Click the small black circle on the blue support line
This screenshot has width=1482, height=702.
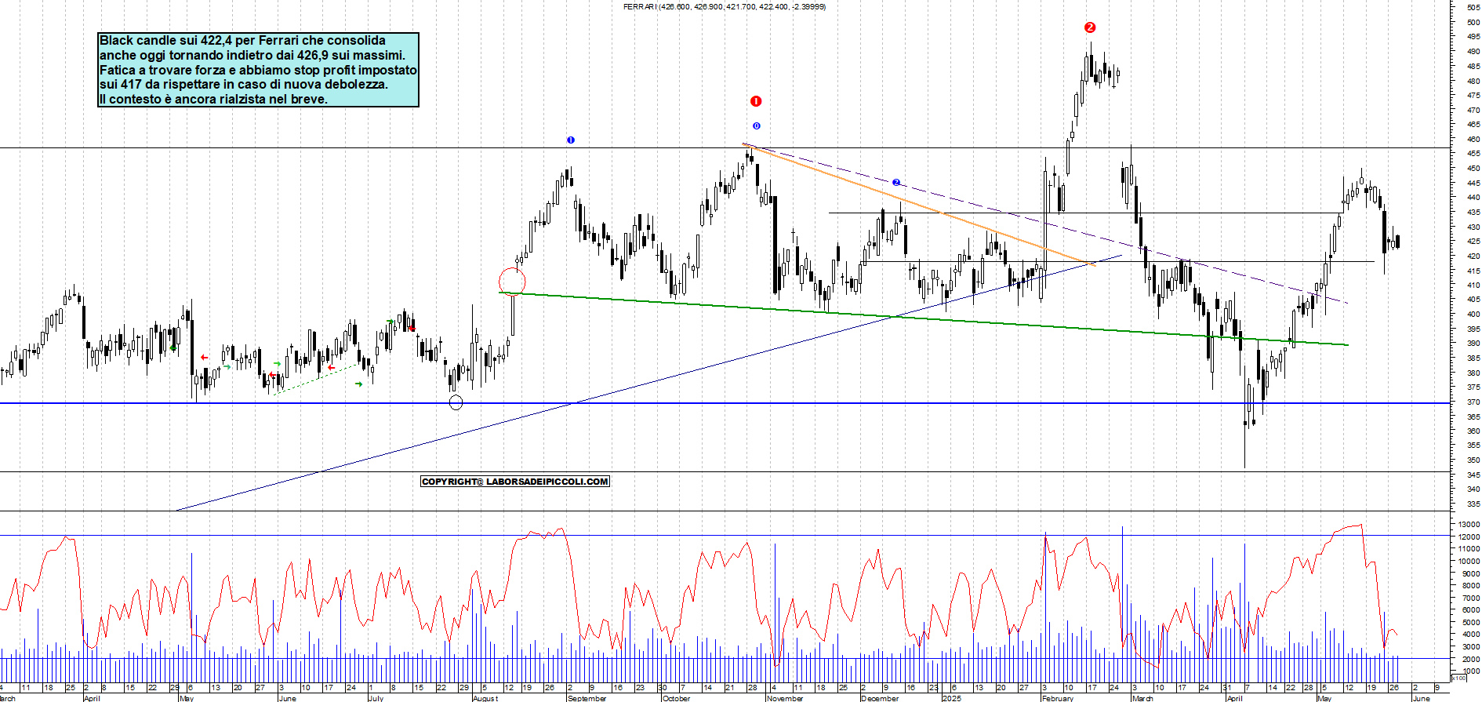[x=456, y=402]
